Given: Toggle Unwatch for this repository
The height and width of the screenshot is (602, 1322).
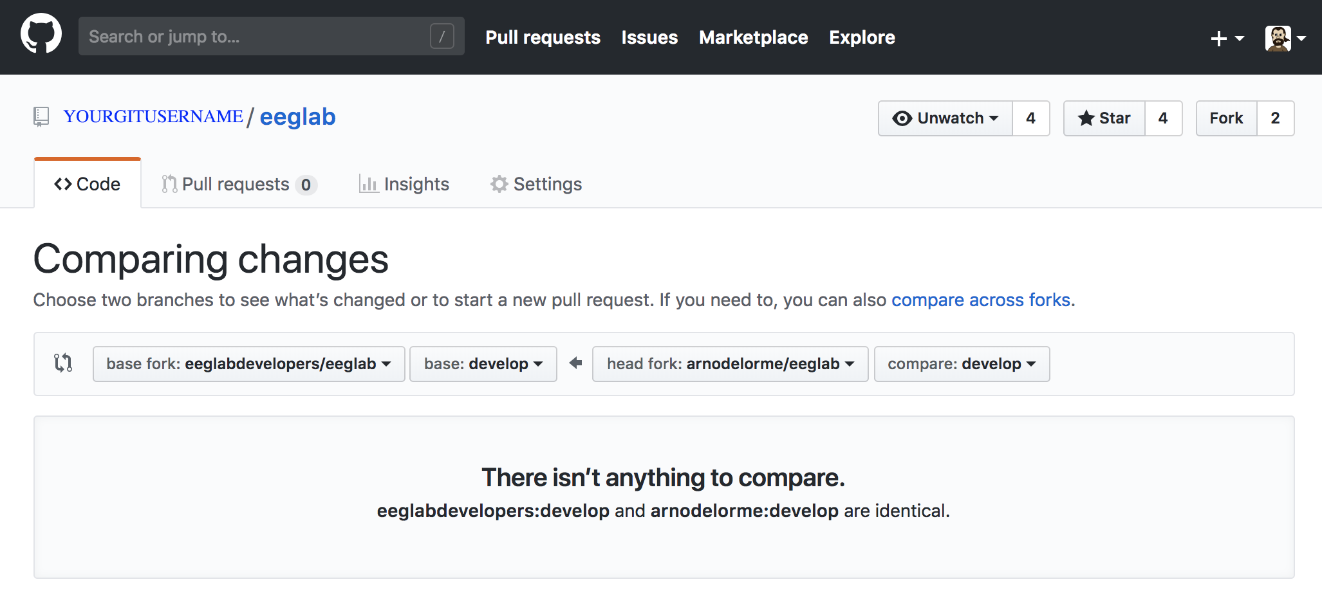Looking at the screenshot, I should click(x=945, y=118).
